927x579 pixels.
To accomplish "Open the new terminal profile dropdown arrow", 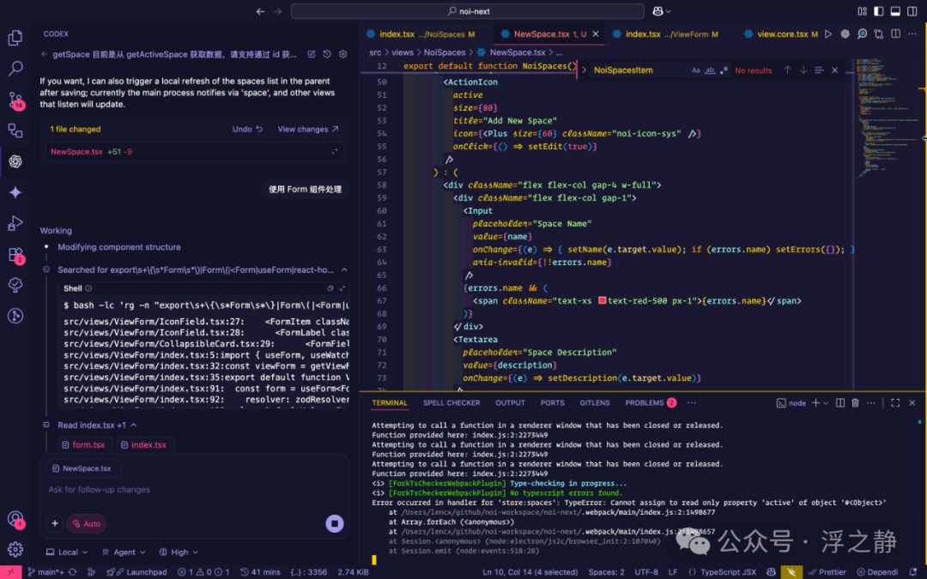I will (x=826, y=403).
